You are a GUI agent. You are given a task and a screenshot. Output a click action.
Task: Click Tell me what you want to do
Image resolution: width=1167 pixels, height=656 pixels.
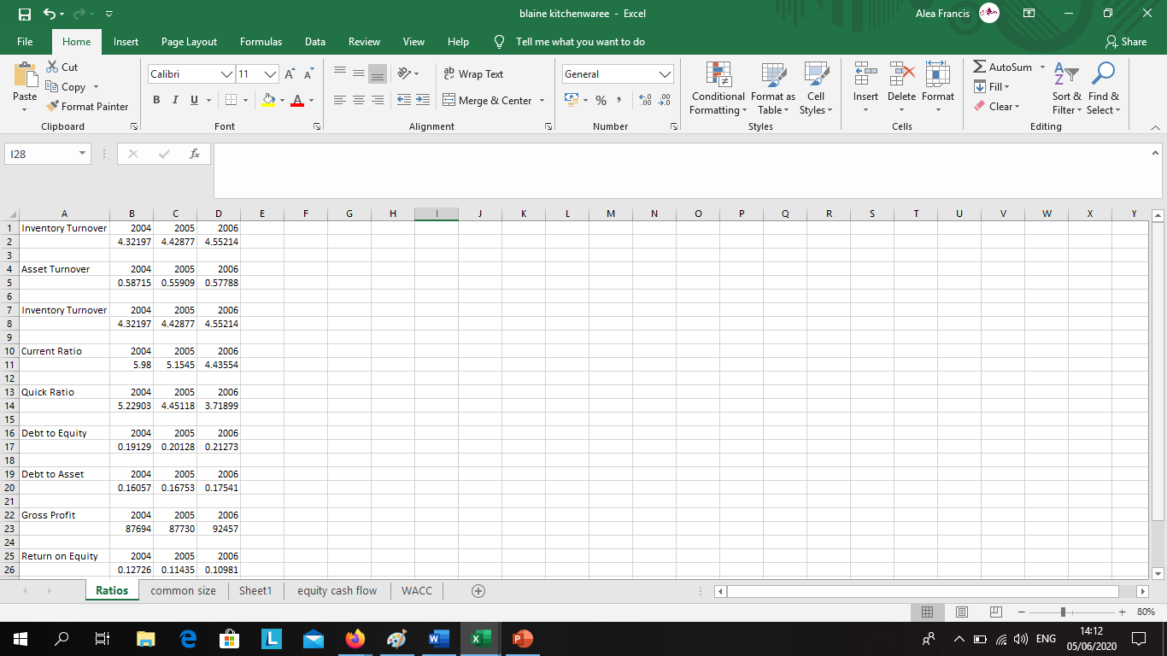580,42
